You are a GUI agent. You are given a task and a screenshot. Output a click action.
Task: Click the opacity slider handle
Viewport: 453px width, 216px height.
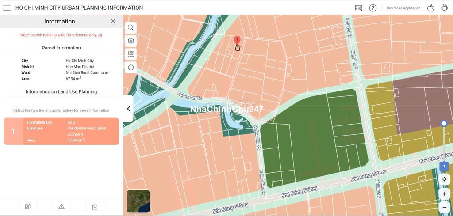pos(444,123)
